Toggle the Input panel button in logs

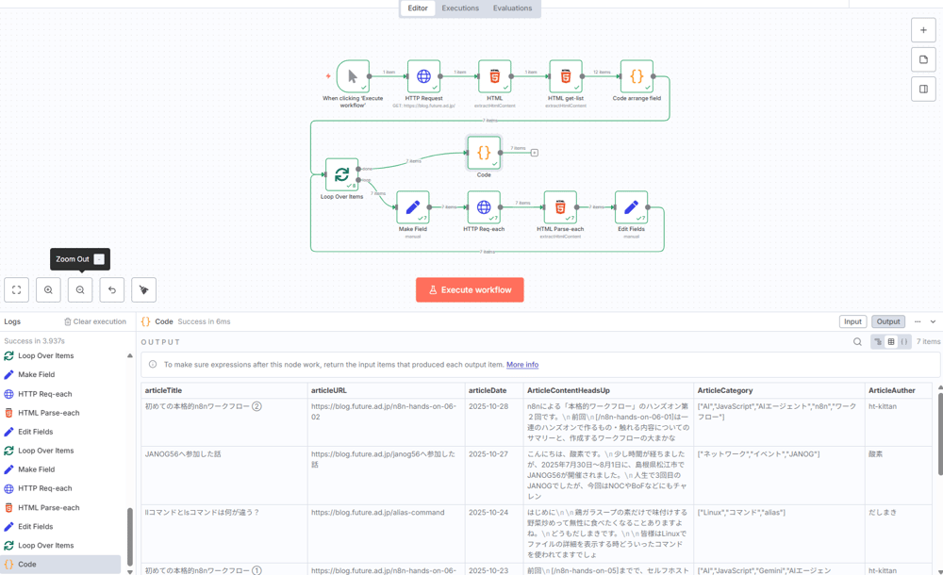pos(852,321)
